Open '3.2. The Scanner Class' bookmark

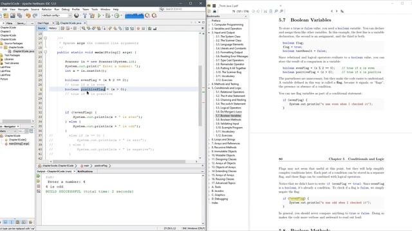pos(229,40)
